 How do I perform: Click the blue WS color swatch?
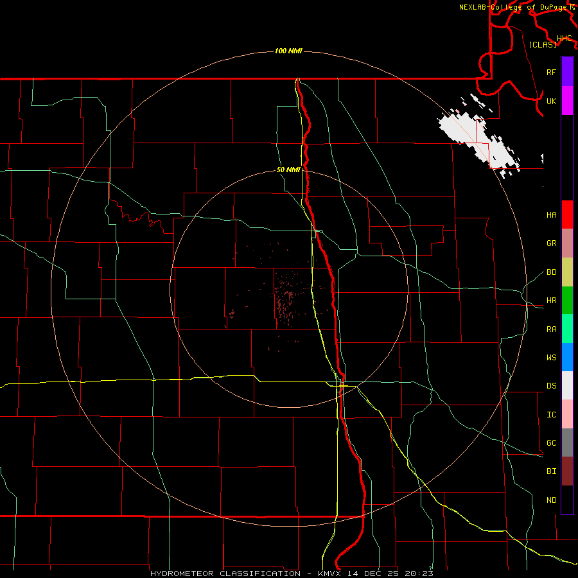point(567,357)
